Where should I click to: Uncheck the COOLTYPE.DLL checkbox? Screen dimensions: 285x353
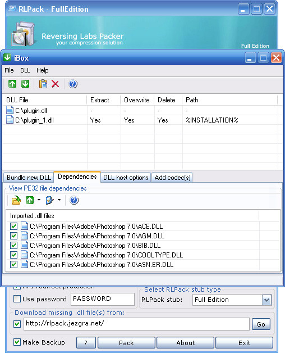(13, 255)
